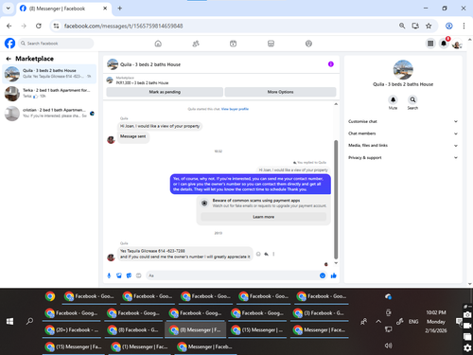Image resolution: width=473 pixels, height=355 pixels.
Task: Switch to (20+) Facebook taskbar window
Action: pyautogui.click(x=72, y=329)
